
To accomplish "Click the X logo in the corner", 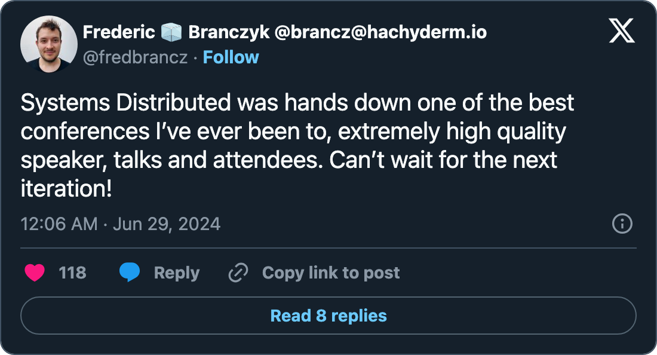I will coord(622,30).
